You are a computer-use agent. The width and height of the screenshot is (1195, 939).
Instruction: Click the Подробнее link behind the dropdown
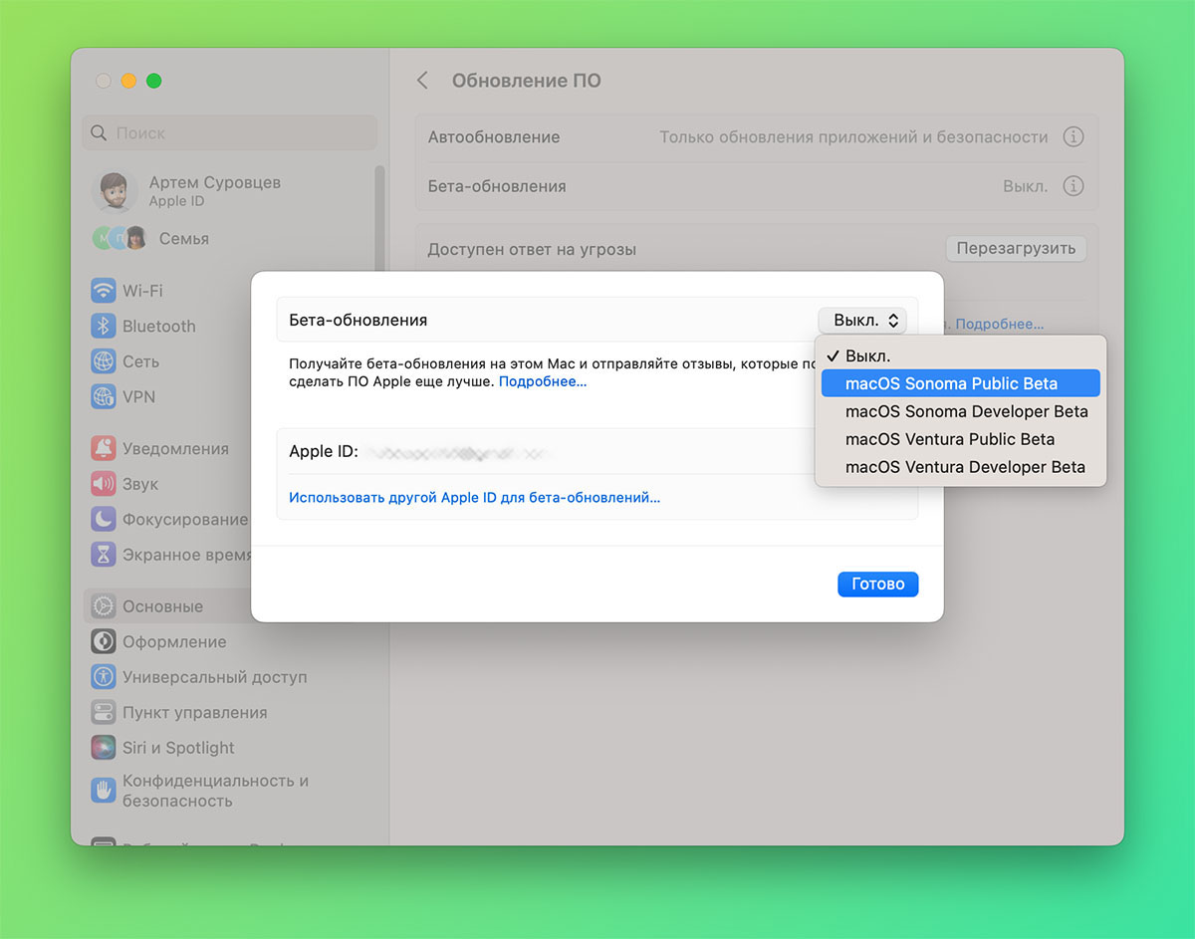pos(1000,324)
